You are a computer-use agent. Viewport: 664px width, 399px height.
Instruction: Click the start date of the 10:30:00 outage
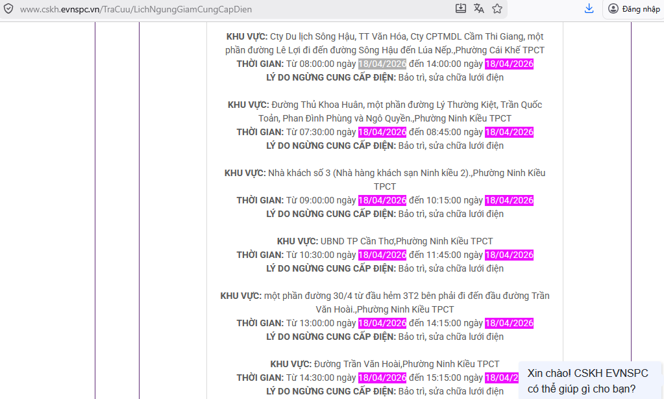pos(382,255)
